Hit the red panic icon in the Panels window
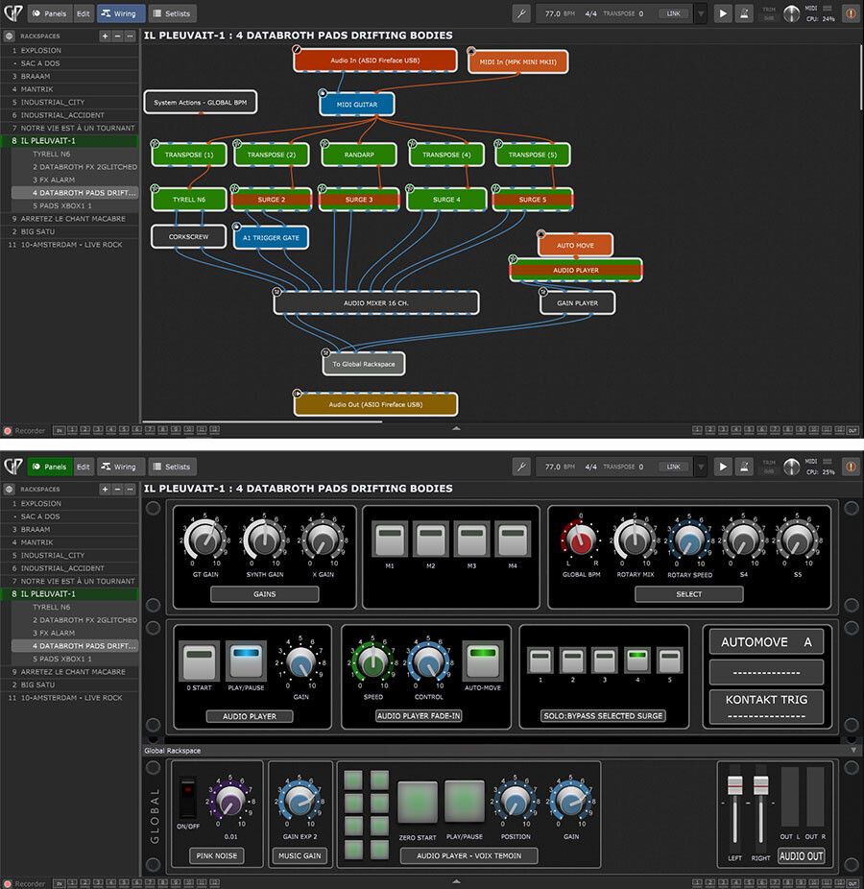Image resolution: width=864 pixels, height=889 pixels. (x=851, y=467)
